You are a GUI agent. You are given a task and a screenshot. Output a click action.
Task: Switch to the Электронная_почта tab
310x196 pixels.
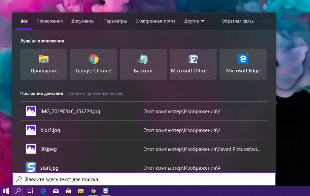[x=156, y=21]
